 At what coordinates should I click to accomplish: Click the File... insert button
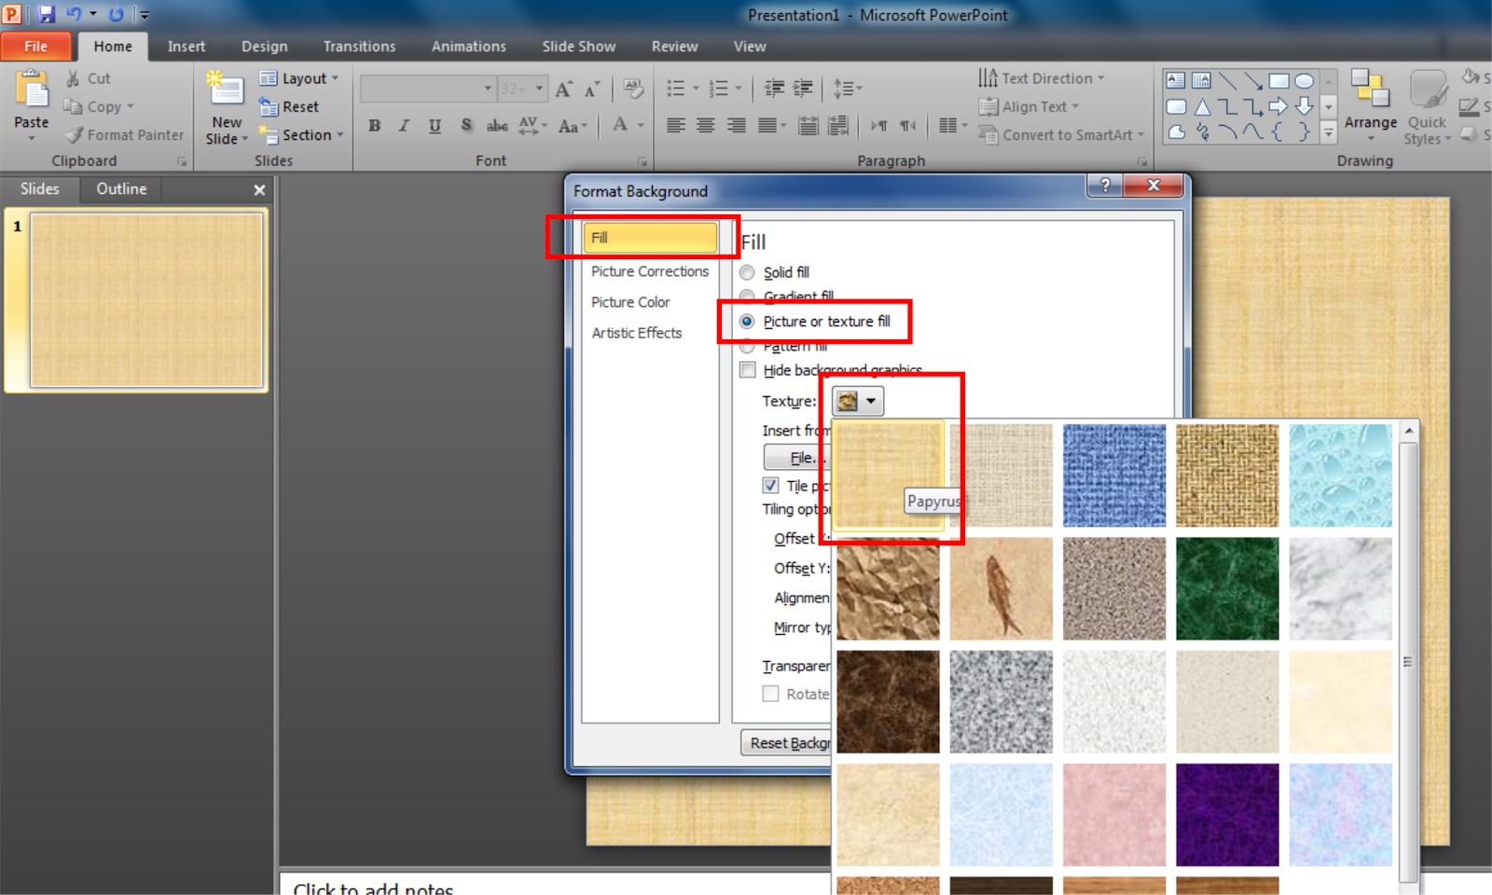(x=797, y=458)
